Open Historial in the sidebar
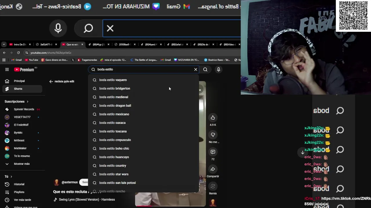Image resolution: width=371 pixels, height=208 pixels. point(22,184)
